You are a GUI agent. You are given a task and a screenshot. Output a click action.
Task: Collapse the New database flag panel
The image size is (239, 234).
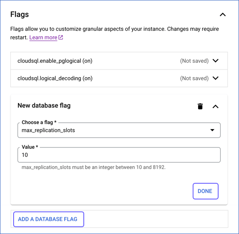[x=215, y=107]
